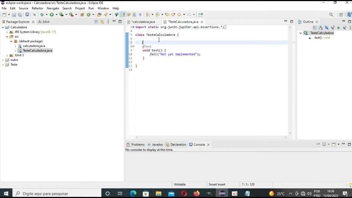Open the Run button dropdown arrow
The image size is (352, 198).
tap(56, 15)
